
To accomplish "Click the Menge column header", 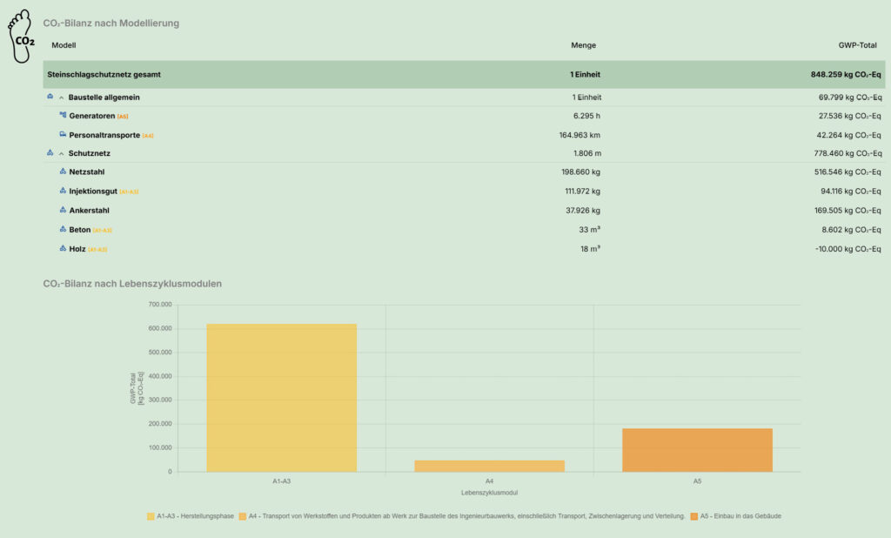I will (x=584, y=45).
